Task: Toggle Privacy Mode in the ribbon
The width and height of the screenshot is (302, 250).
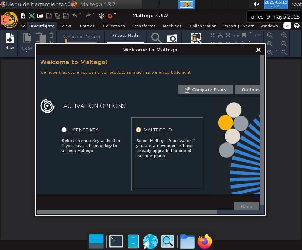Action: [126, 36]
